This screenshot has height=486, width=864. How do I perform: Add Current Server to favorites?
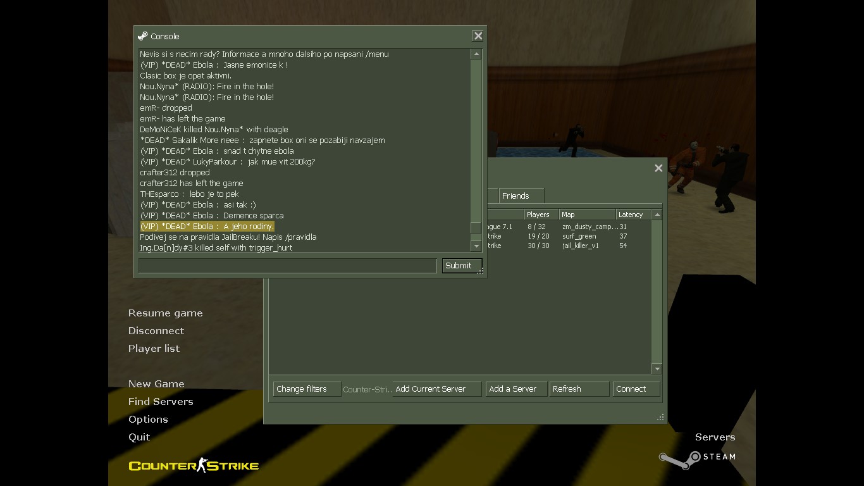click(436, 389)
